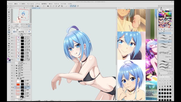Toggle visibility of the expanded layer folder

coord(12,76)
